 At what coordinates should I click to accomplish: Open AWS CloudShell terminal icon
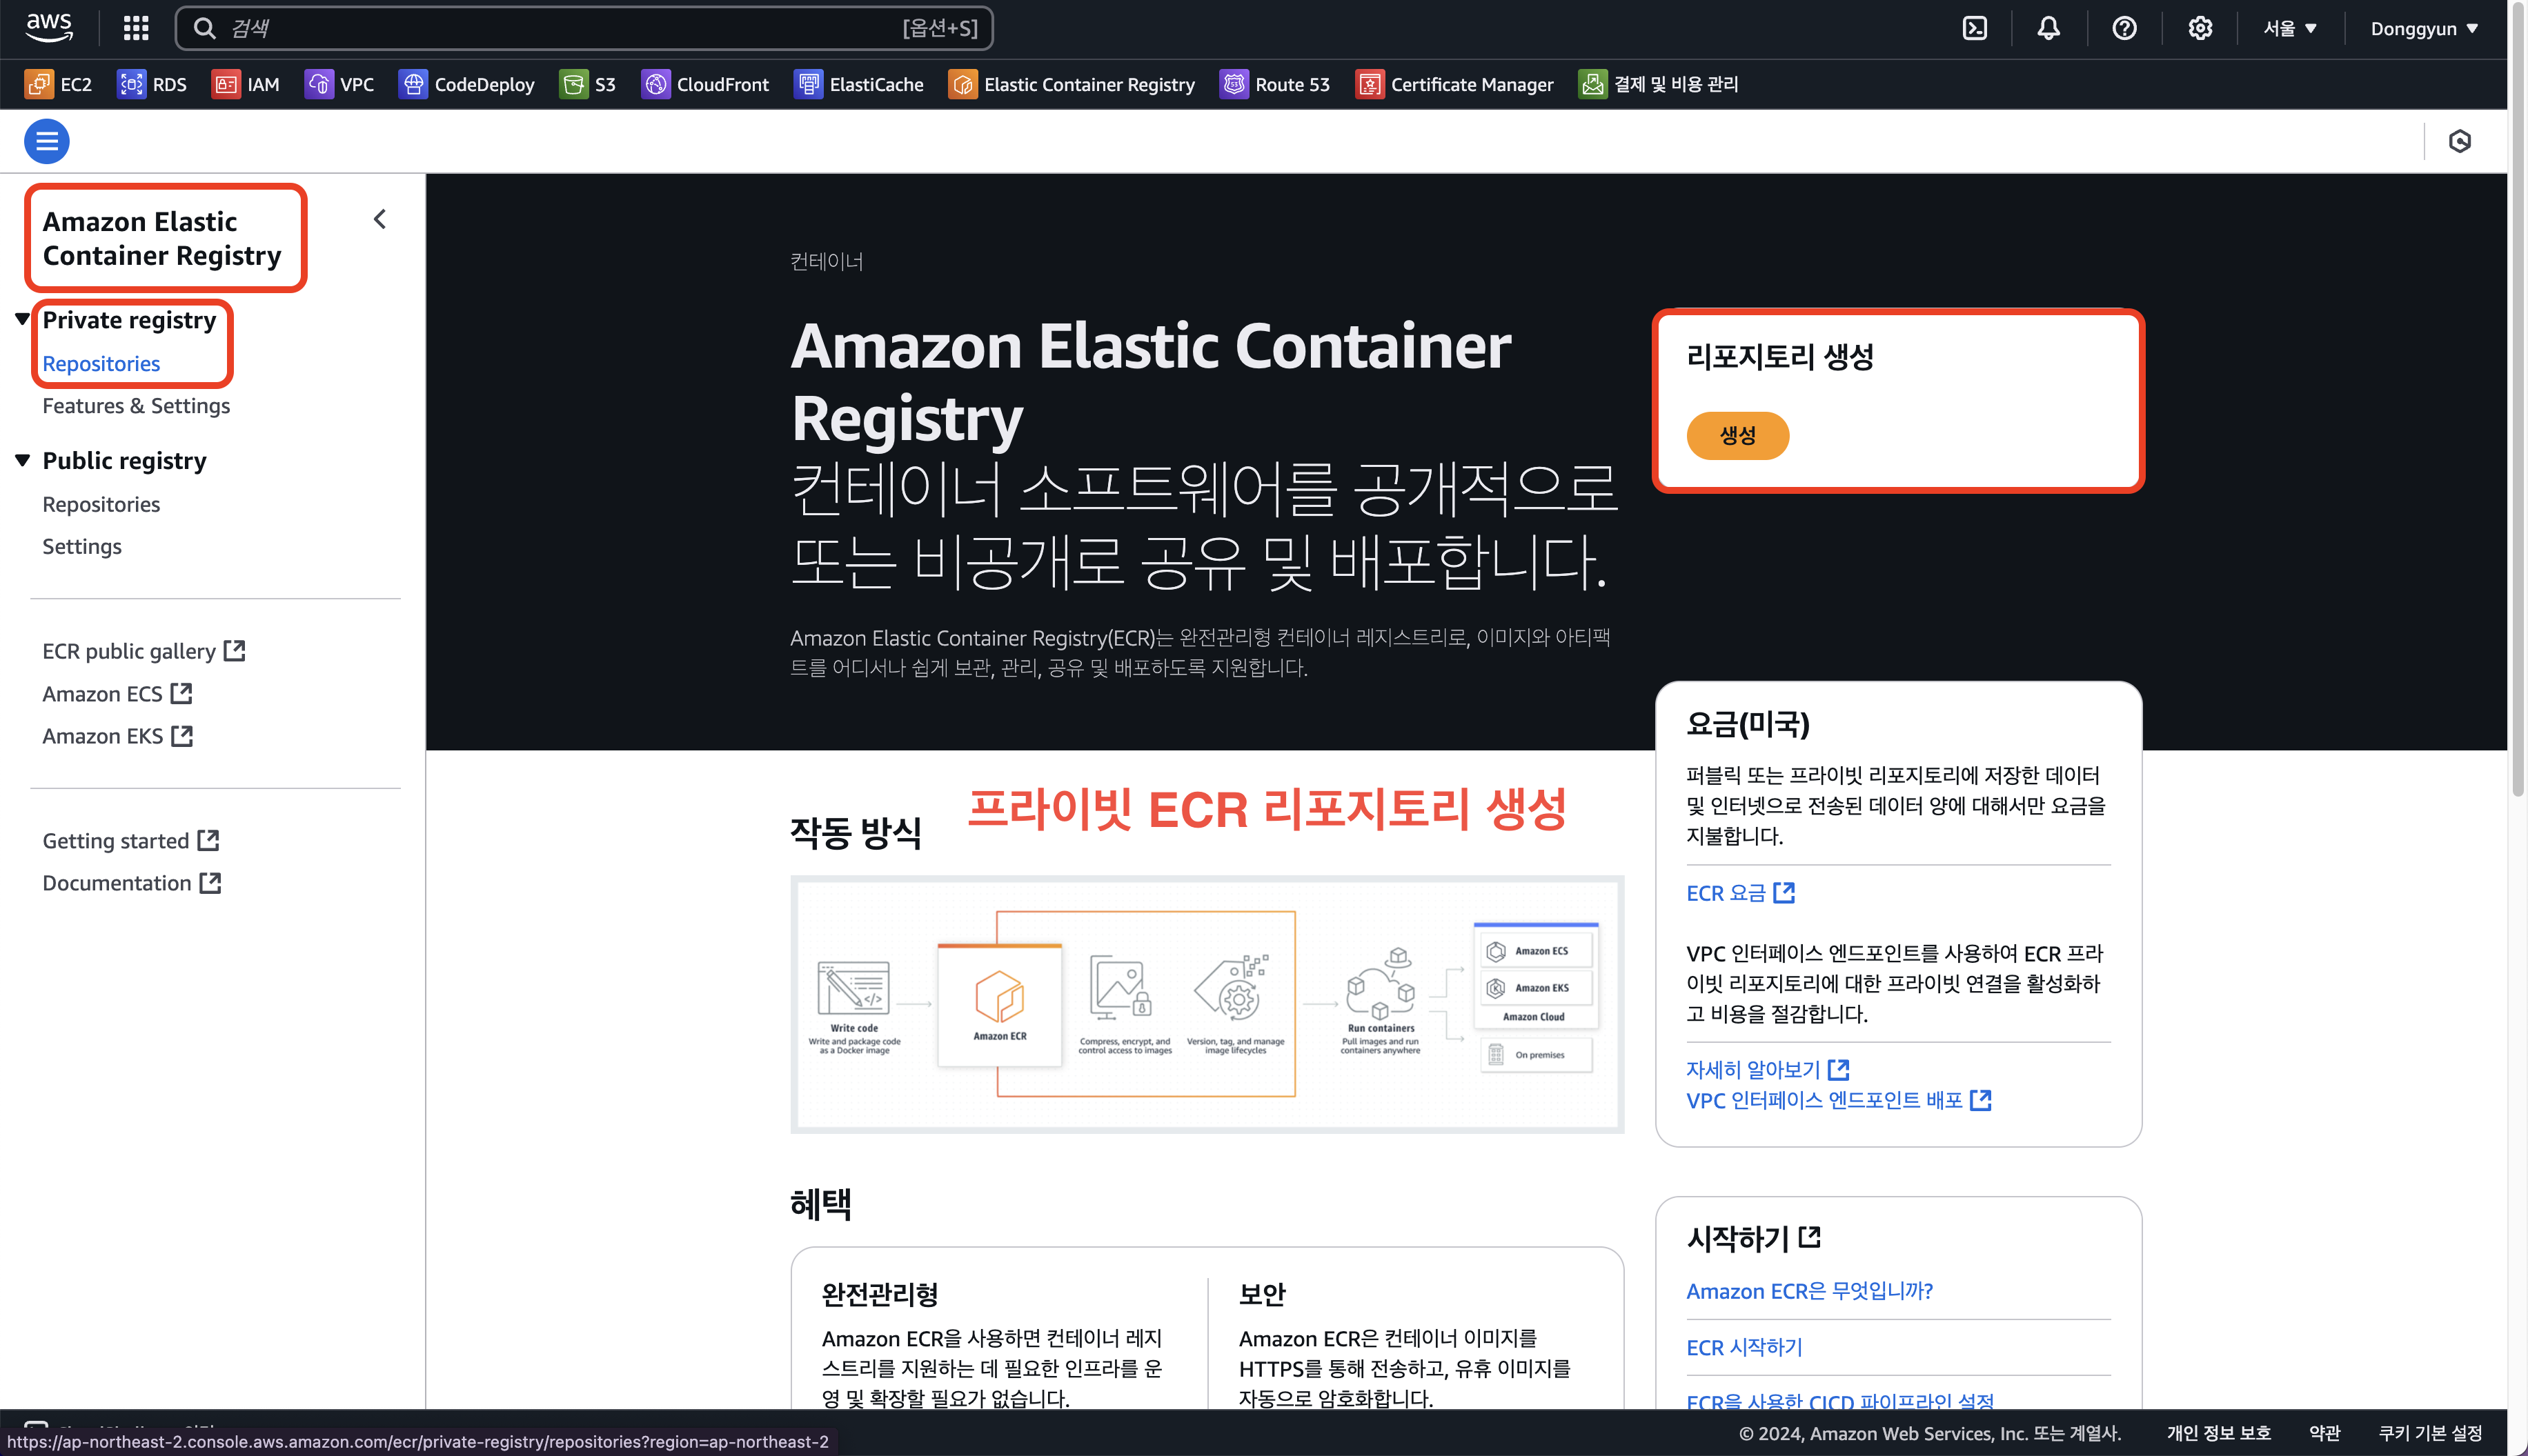(1975, 28)
